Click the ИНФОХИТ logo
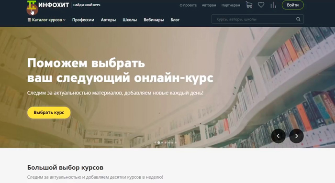The height and width of the screenshot is (183, 335). [48, 5]
